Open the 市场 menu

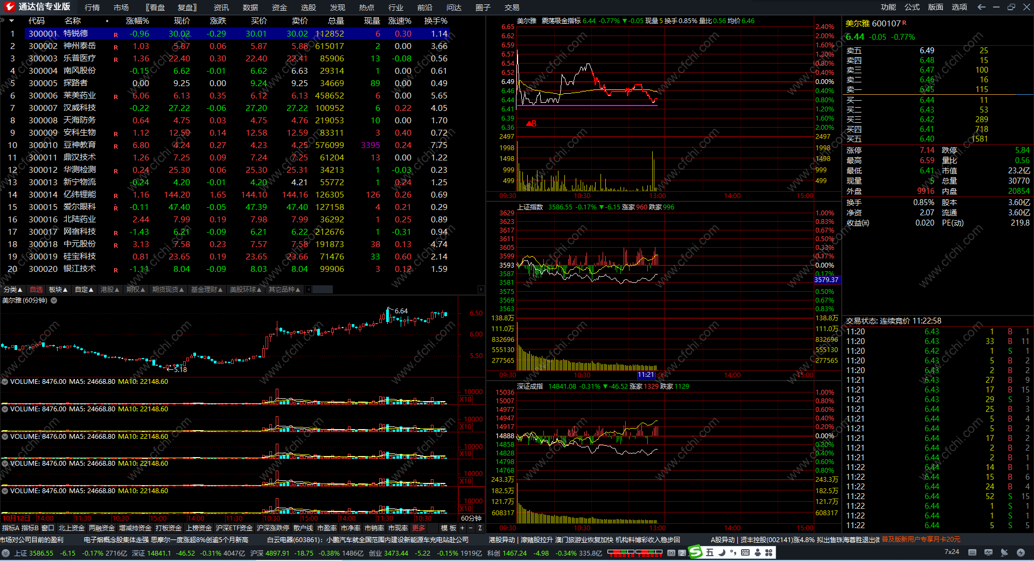[x=121, y=8]
